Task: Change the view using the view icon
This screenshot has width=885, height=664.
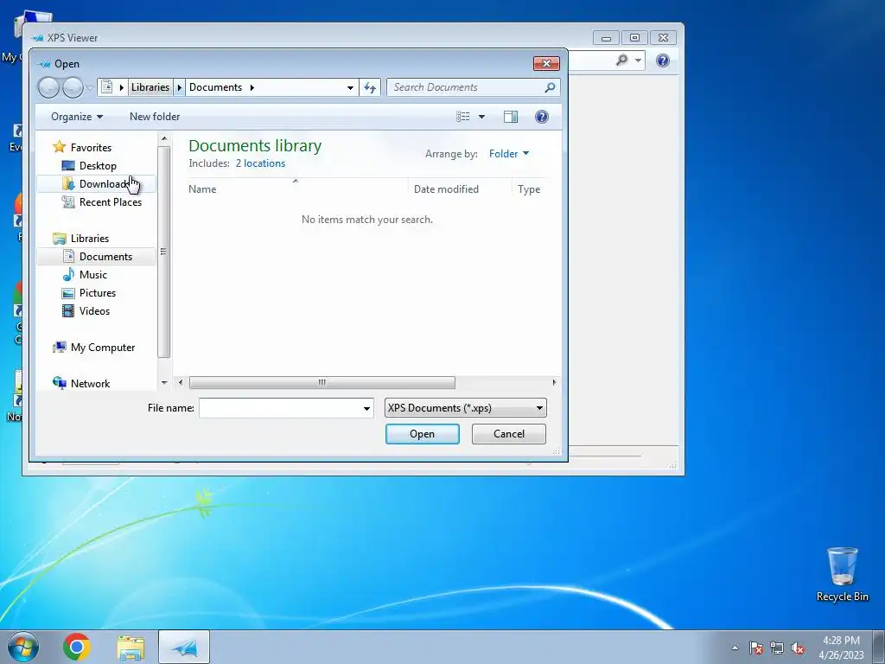Action: (463, 117)
